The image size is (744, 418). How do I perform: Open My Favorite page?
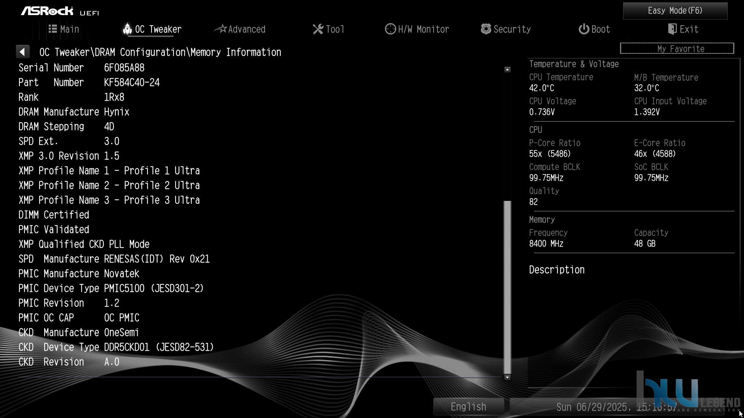677,49
